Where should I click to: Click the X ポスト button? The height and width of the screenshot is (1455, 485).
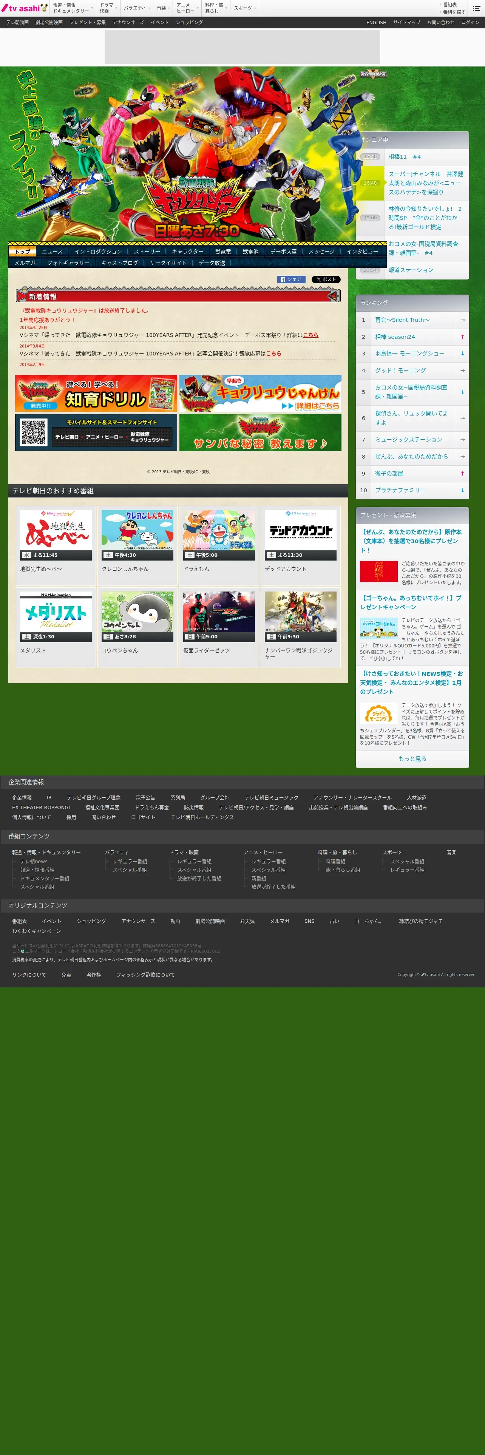[x=326, y=280]
